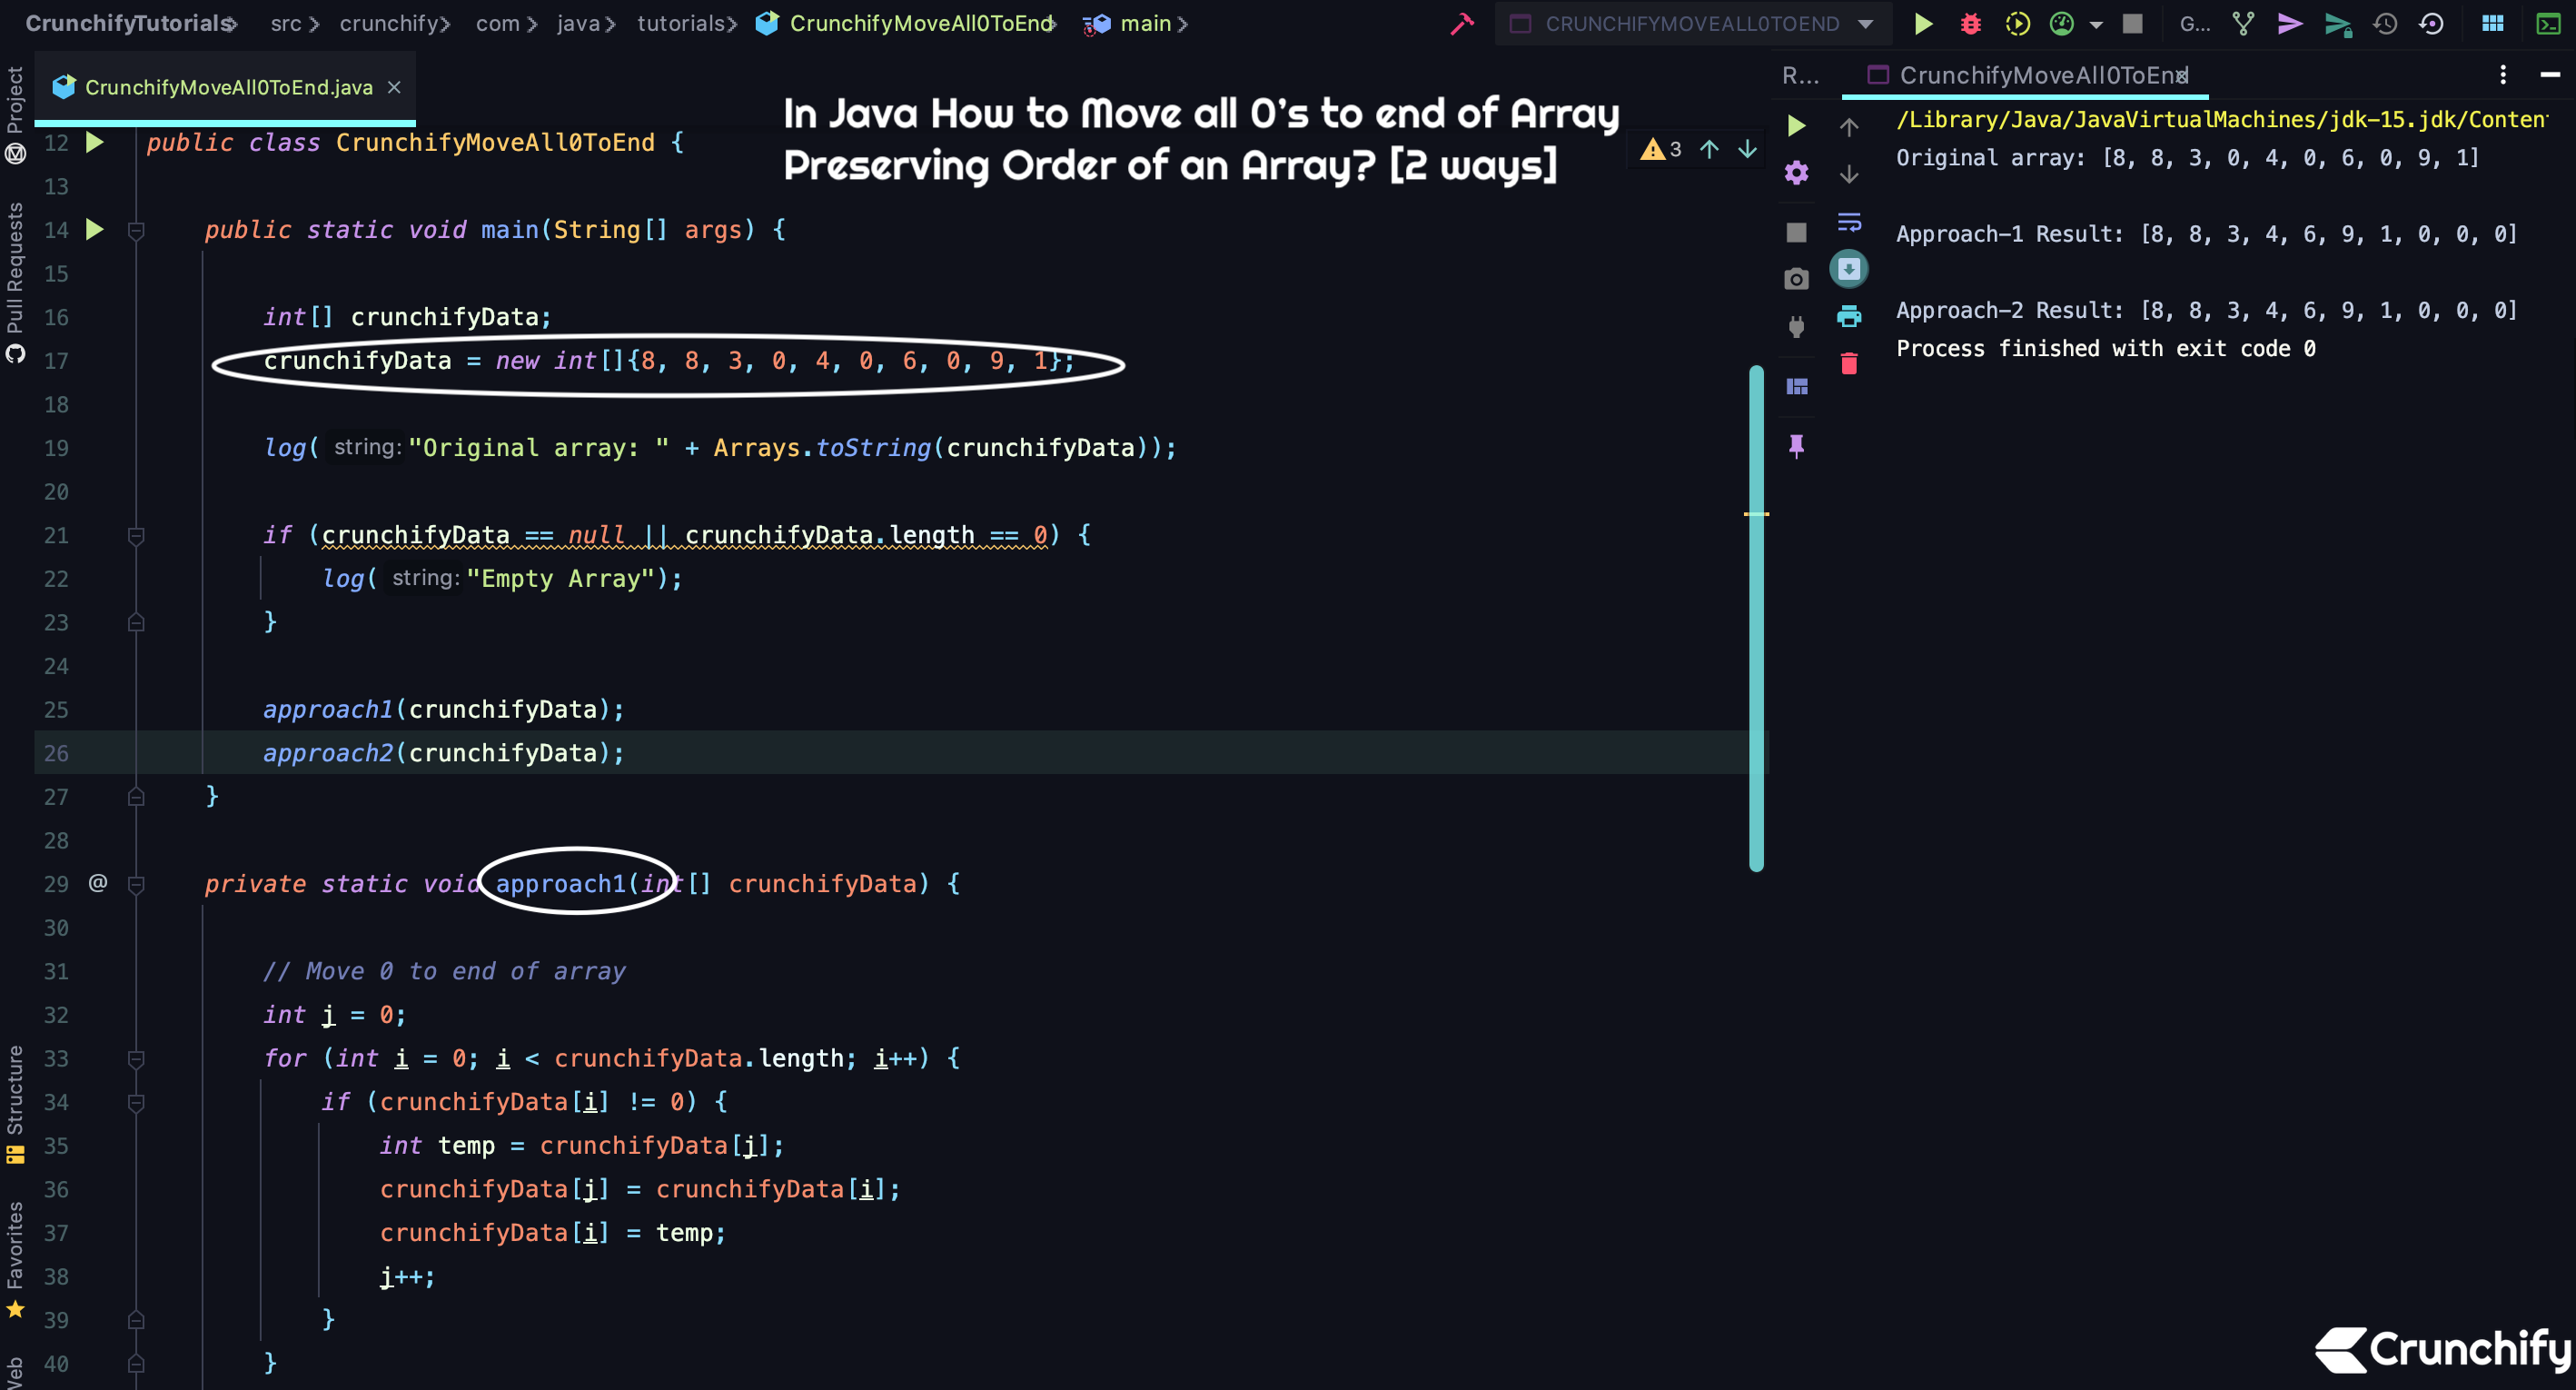Viewport: 2576px width, 1390px height.
Task: Start debugging with the Debug tool icon
Action: [x=1969, y=23]
